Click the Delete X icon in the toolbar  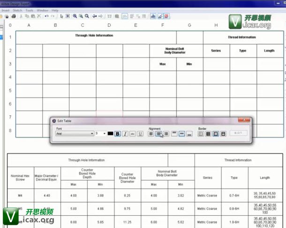[x=39, y=16]
